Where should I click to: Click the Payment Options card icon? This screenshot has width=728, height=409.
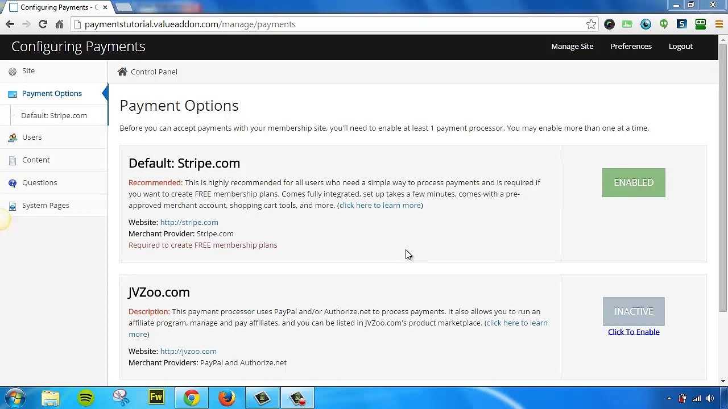[13, 94]
